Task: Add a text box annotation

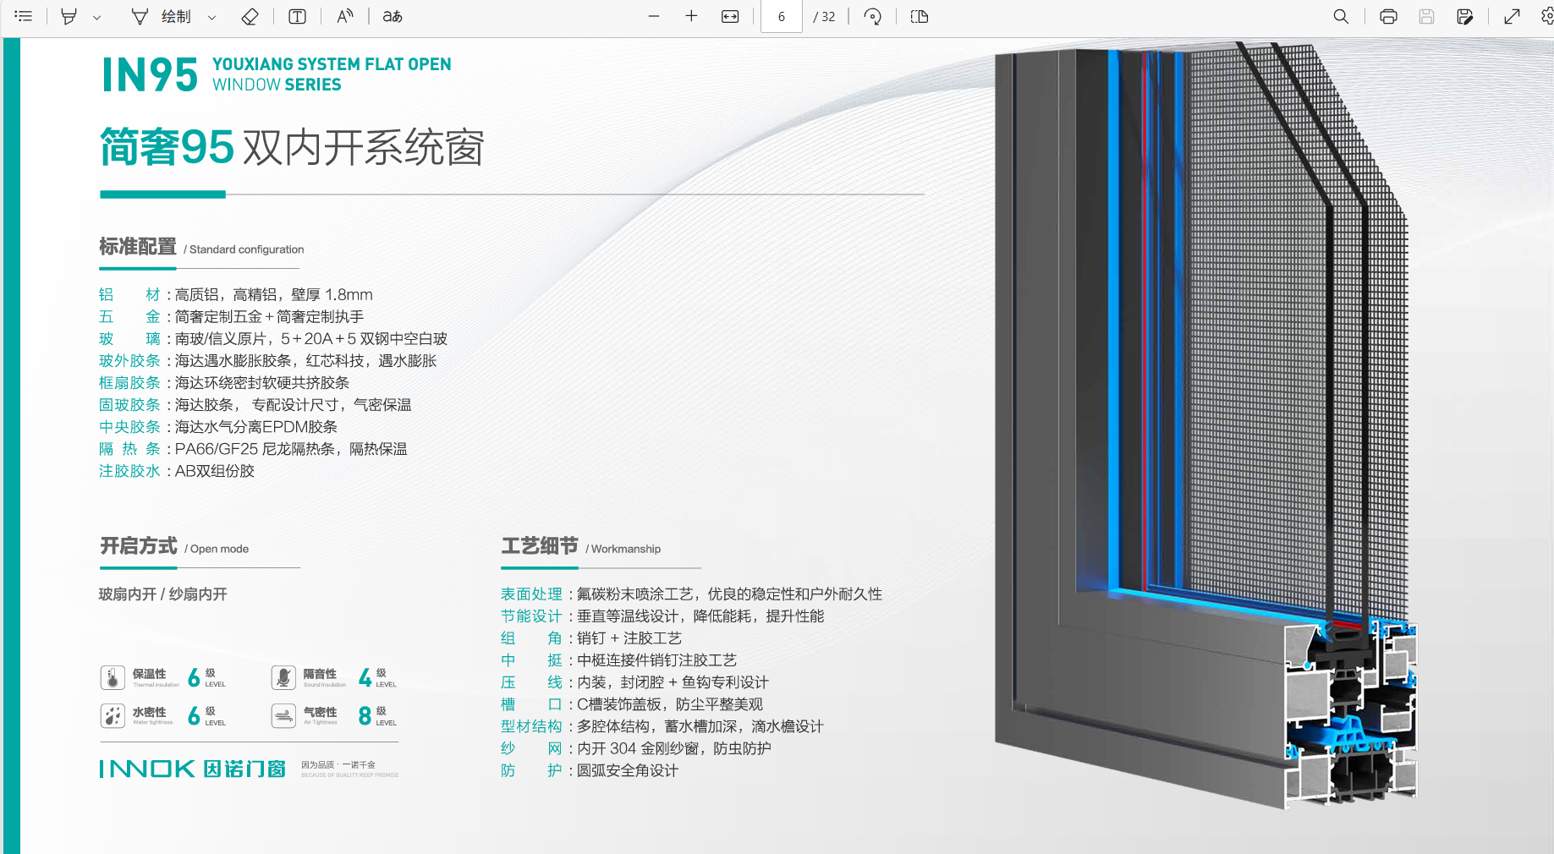Action: (297, 16)
